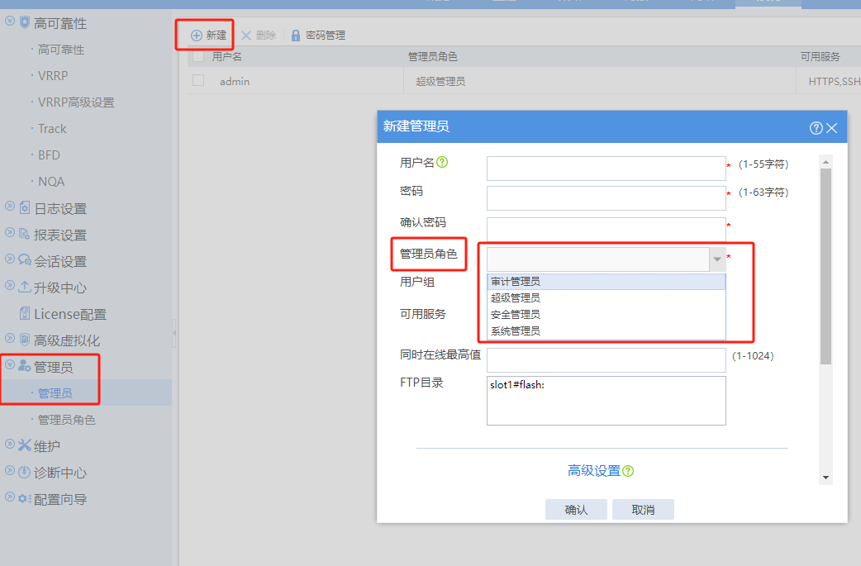The height and width of the screenshot is (566, 861).
Task: Open the 管理员角色 dropdown arrow
Action: (717, 259)
